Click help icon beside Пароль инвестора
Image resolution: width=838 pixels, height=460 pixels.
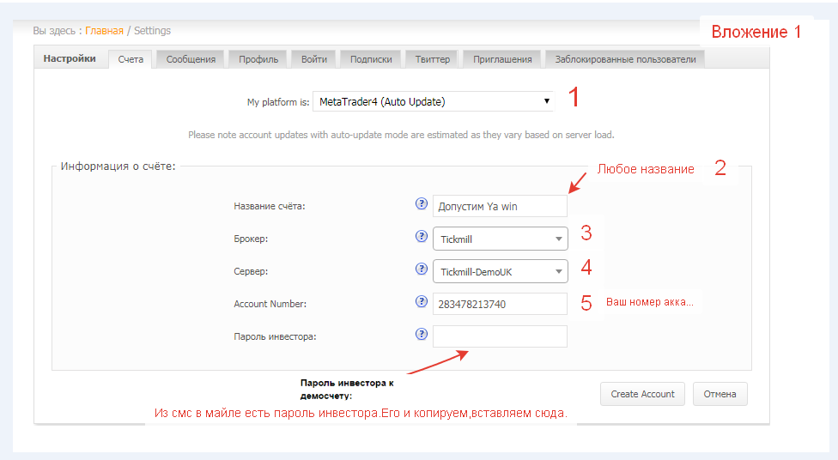421,334
